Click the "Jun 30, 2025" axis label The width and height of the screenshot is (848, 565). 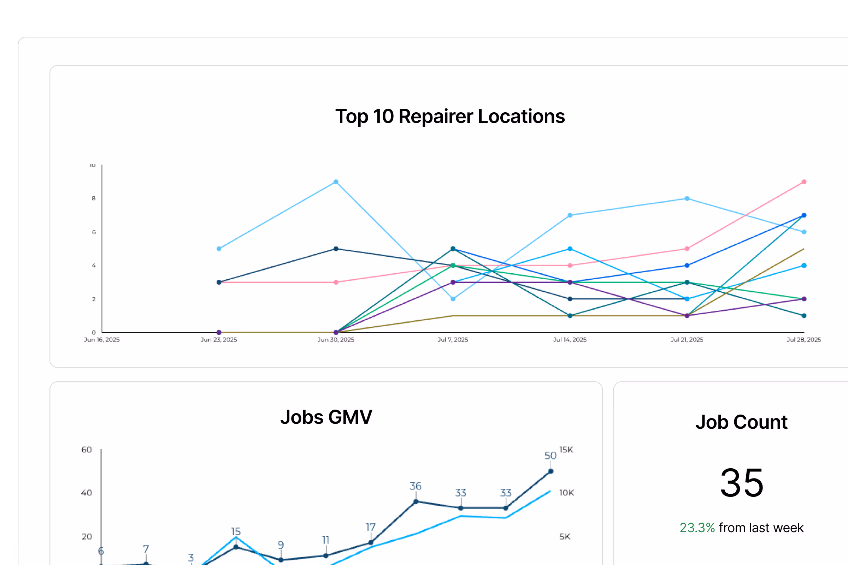[336, 339]
